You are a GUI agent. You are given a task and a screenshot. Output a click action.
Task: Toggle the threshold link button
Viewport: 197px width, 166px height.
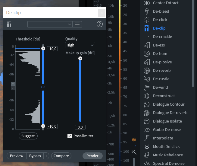(43, 87)
